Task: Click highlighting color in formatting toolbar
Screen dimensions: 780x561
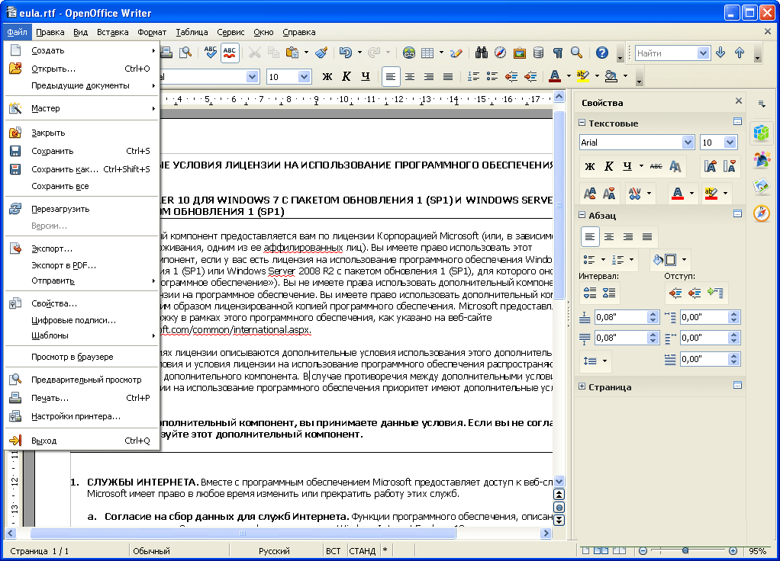Action: pyautogui.click(x=582, y=76)
